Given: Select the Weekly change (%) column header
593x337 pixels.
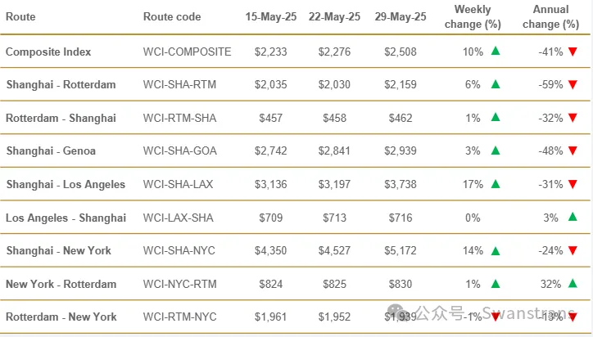Looking at the screenshot, I should point(473,16).
